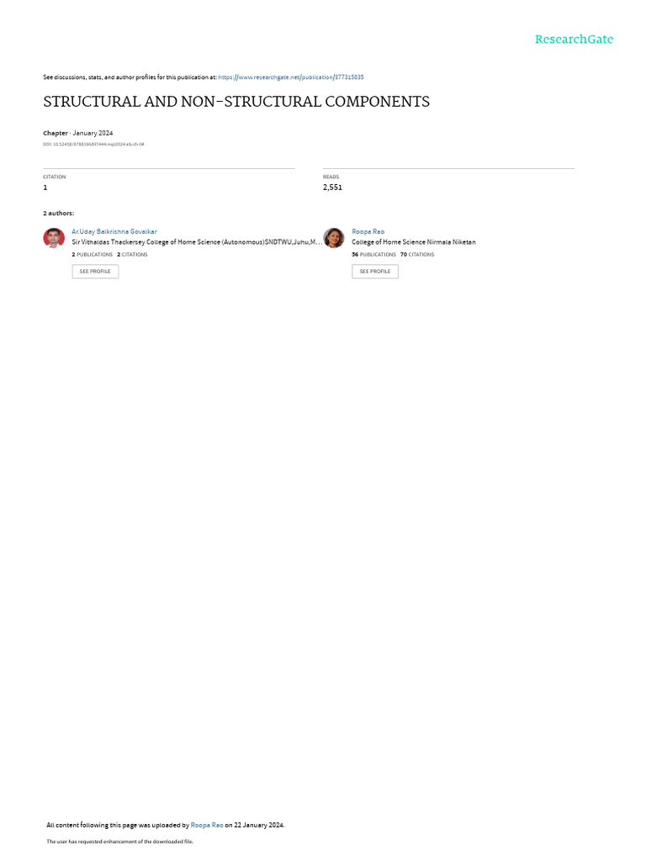Click the 70 Citations stat for Roopa Rao
This screenshot has height=861, width=646.
[x=417, y=255]
